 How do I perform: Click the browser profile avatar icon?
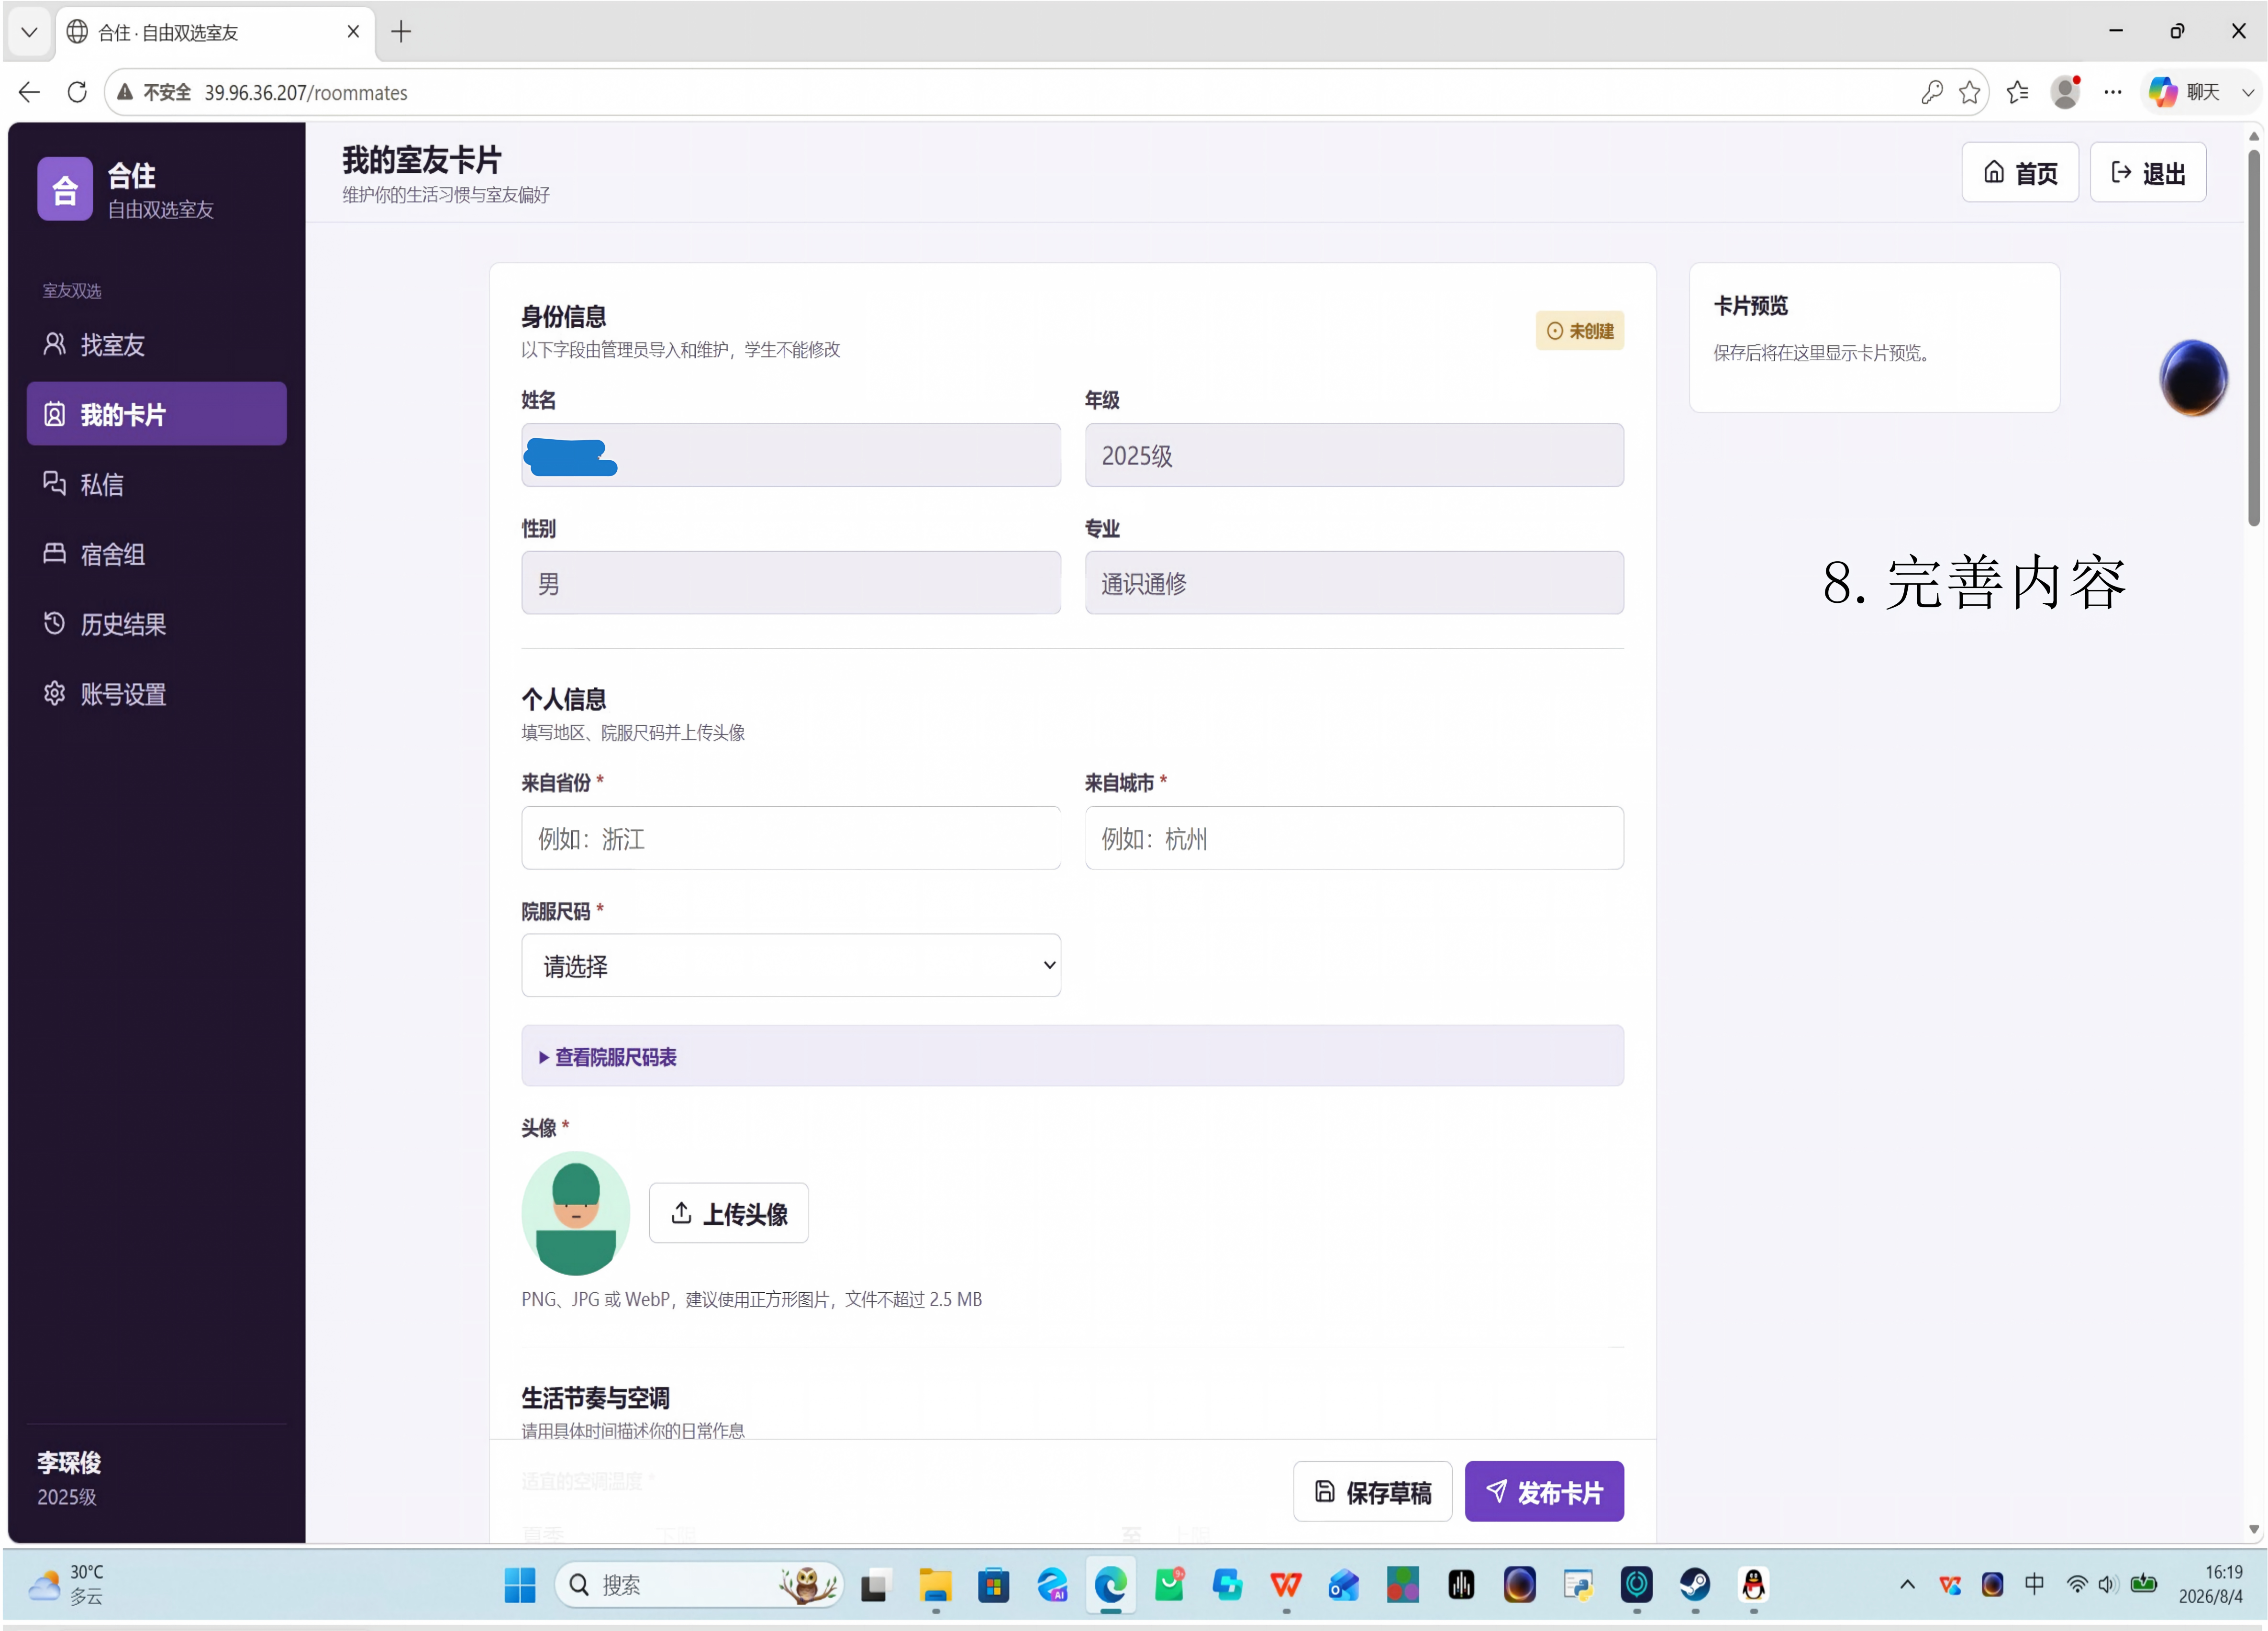(x=2065, y=92)
